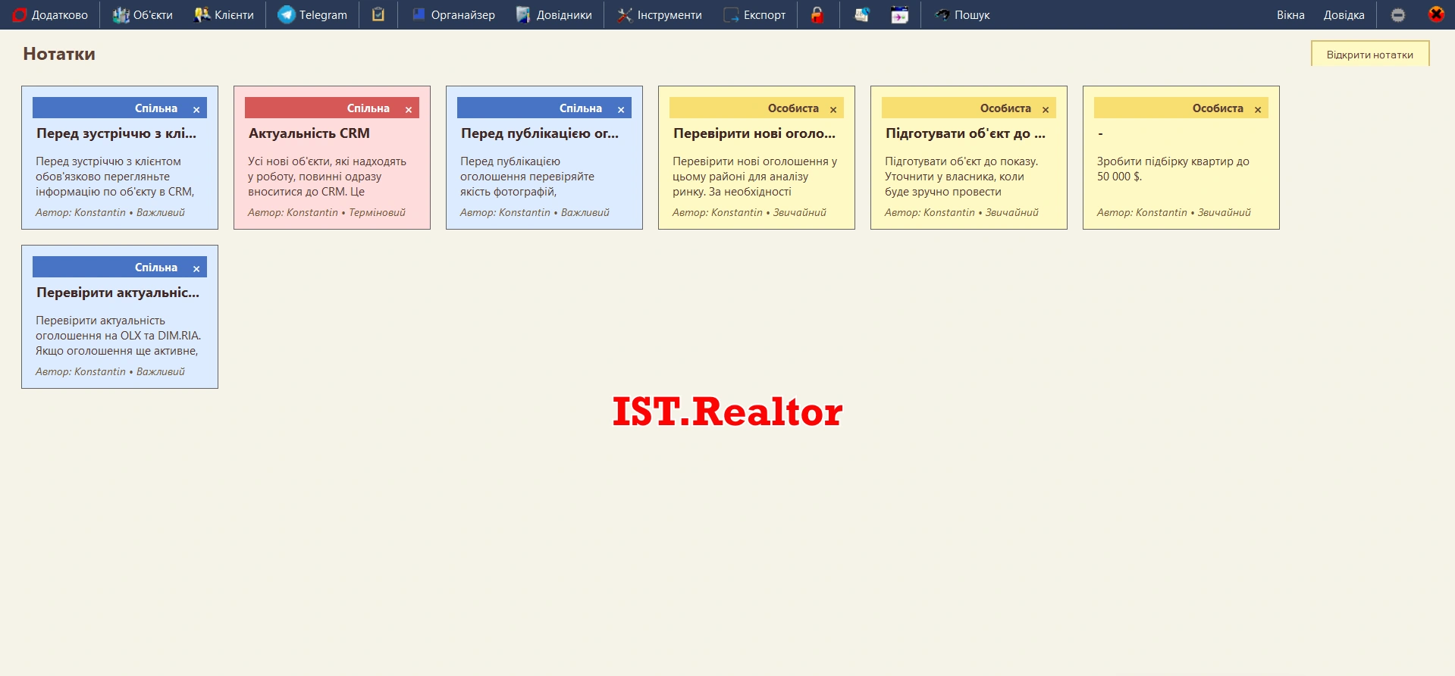Close the Актуальність CRM note
The height and width of the screenshot is (676, 1455).
point(409,110)
